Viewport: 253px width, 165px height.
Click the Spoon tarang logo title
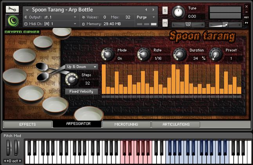pyautogui.click(x=202, y=37)
